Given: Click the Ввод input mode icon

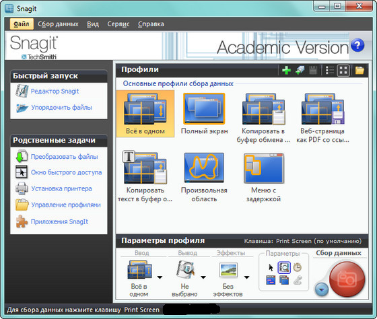Looking at the screenshot, I should pyautogui.click(x=140, y=270).
